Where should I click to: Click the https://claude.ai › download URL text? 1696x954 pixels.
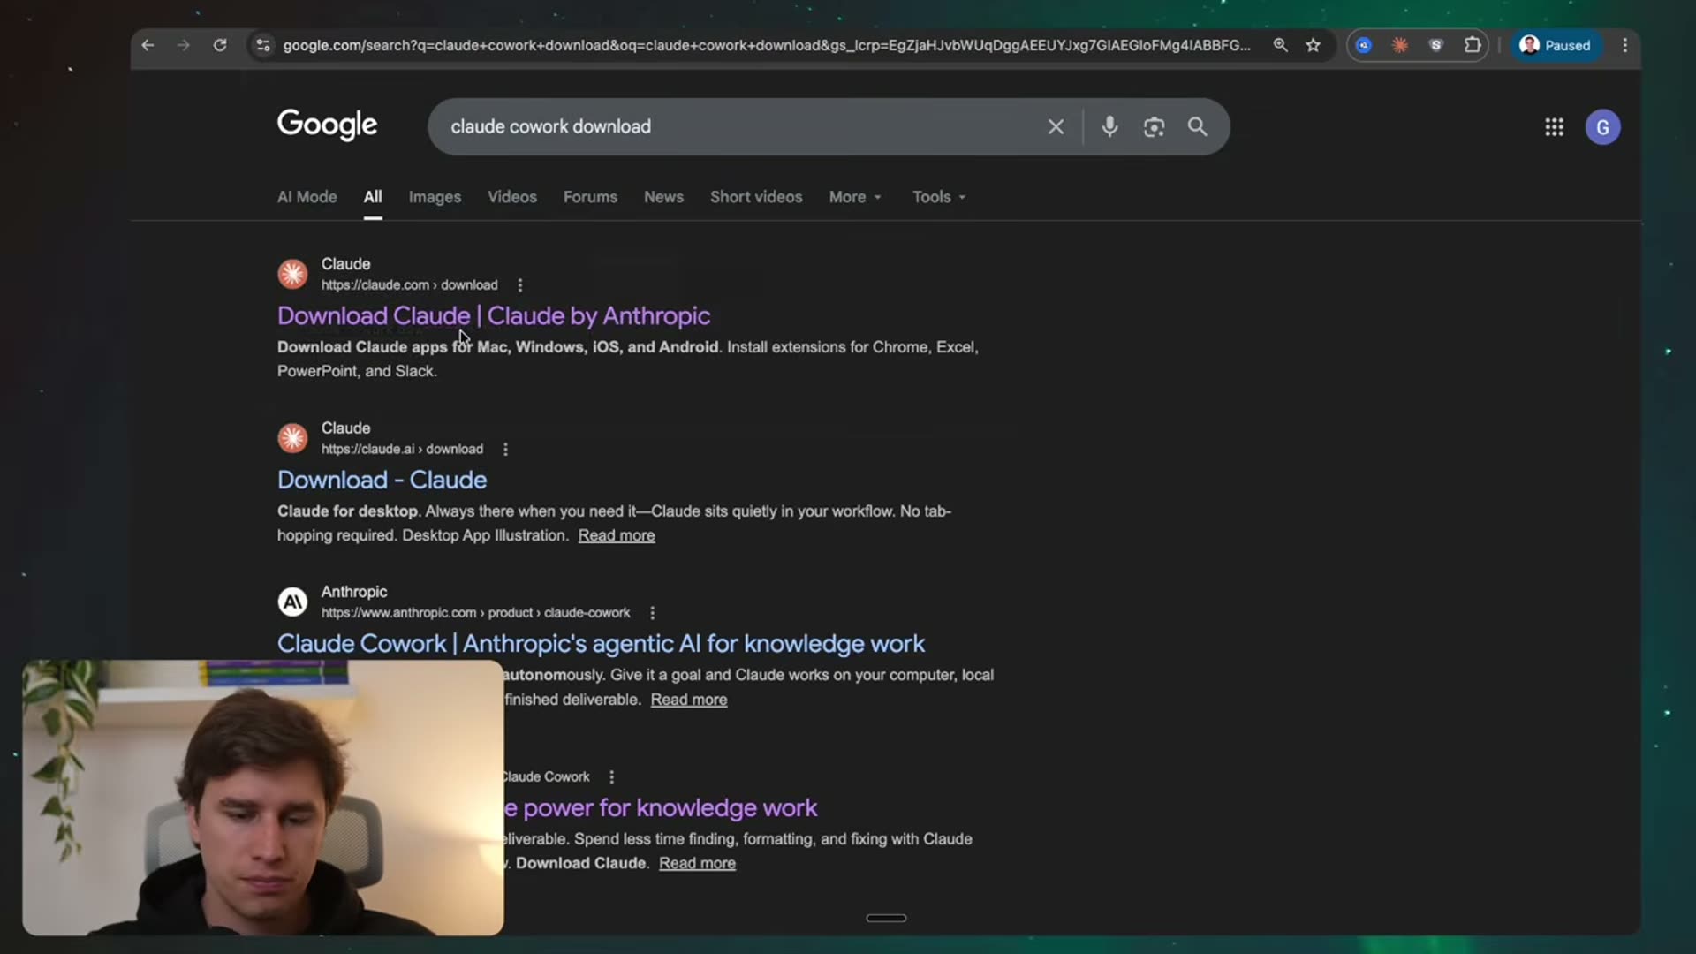pyautogui.click(x=402, y=450)
